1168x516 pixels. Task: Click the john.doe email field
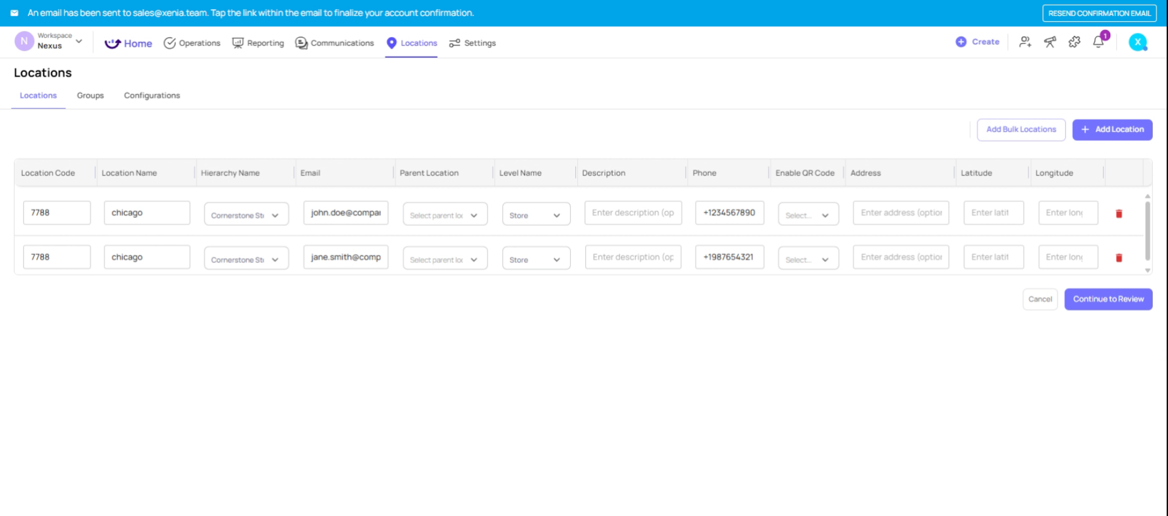point(346,213)
